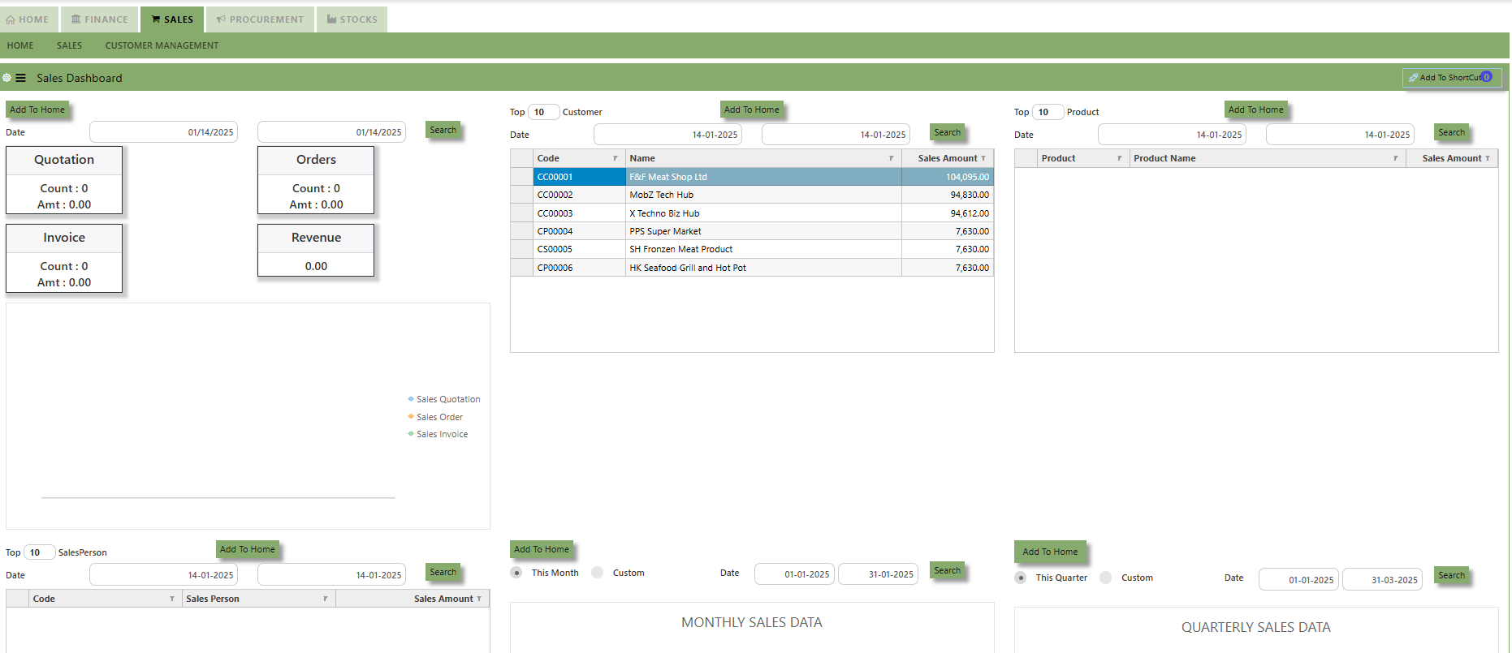Open filter on SalesPerson Code column
The image size is (1512, 653).
pyautogui.click(x=172, y=599)
